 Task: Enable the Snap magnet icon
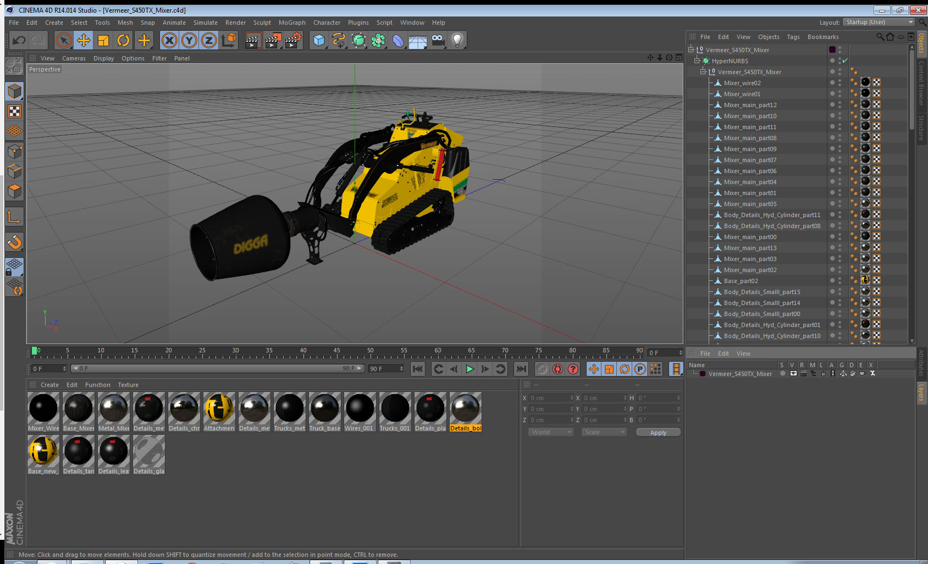click(x=15, y=242)
